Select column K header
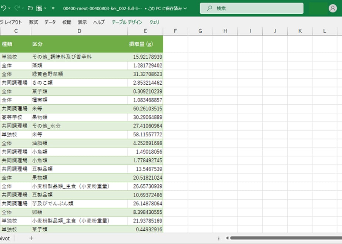Image resolution: width=342 pixels, height=244 pixels. (300, 31)
